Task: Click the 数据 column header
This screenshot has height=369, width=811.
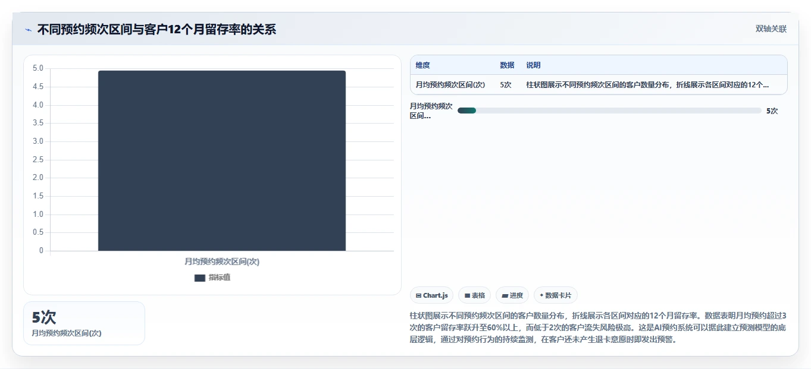Action: (x=507, y=65)
